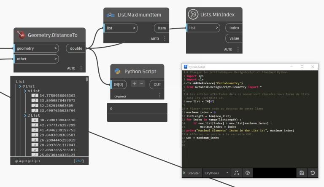Collapse the nested 0 List sublist
324x187 pixels.
[x=25, y=91]
